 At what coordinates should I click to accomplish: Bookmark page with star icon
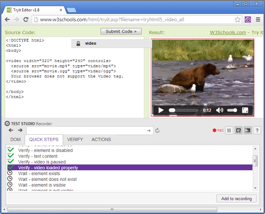tap(238, 19)
